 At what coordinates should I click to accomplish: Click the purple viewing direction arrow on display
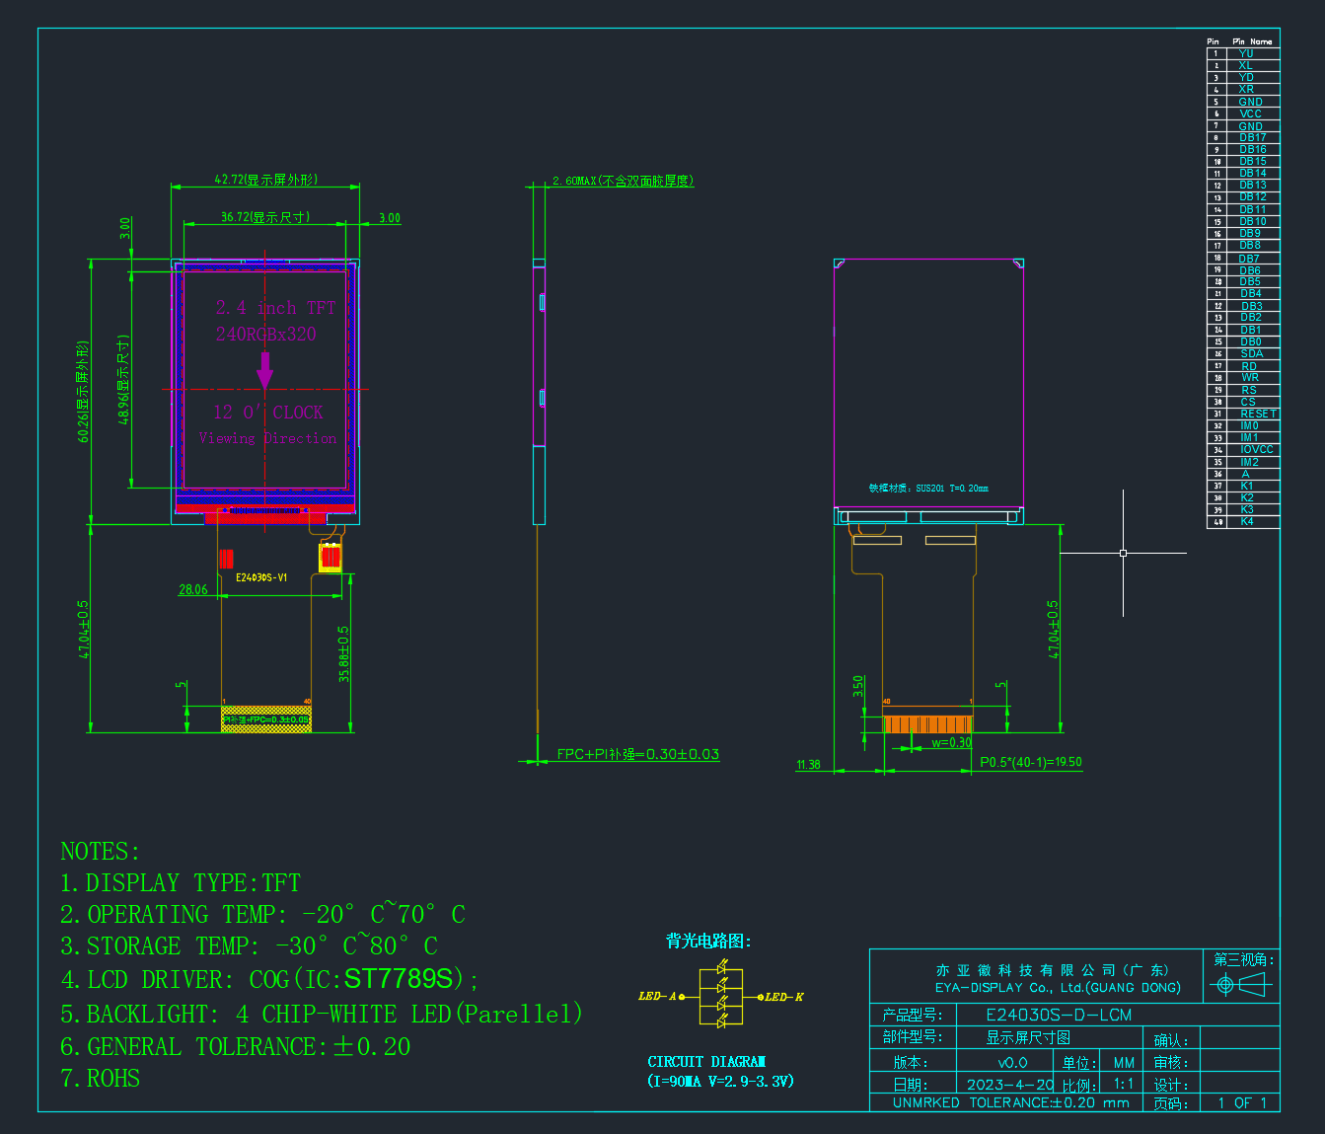(x=264, y=370)
